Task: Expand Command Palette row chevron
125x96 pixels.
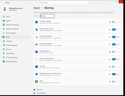Action: [x=118, y=22]
